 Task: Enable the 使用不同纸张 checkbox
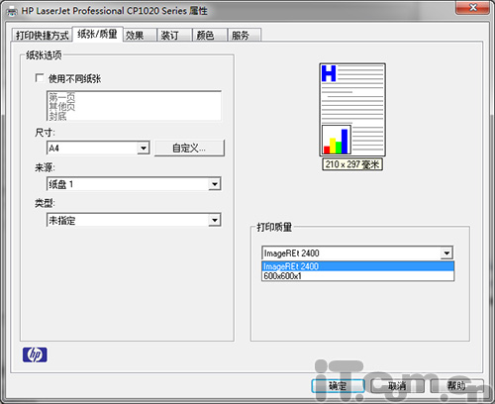[x=40, y=78]
